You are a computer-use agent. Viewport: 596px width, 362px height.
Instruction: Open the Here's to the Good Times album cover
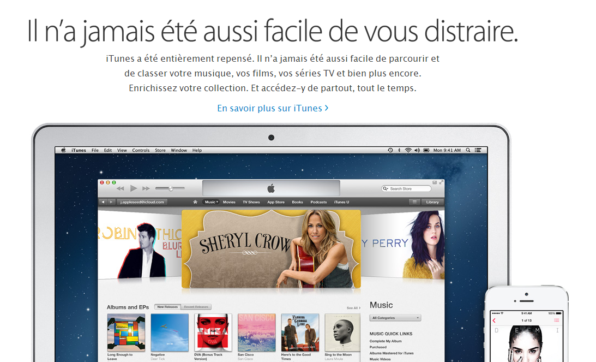click(x=300, y=333)
